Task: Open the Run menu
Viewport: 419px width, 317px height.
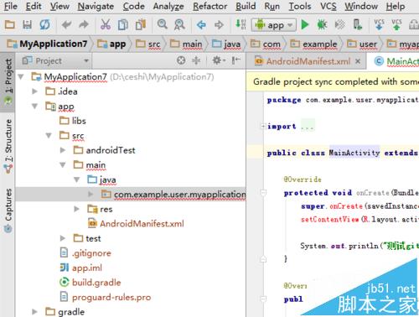Action: tap(272, 6)
